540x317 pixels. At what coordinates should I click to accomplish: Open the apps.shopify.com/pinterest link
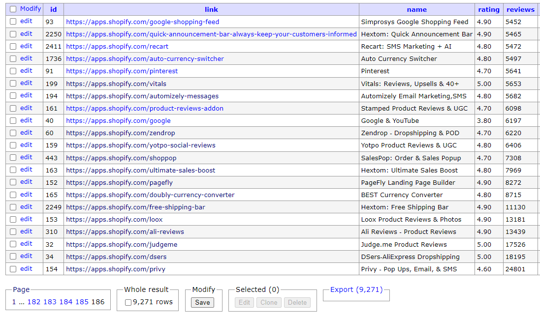122,71
